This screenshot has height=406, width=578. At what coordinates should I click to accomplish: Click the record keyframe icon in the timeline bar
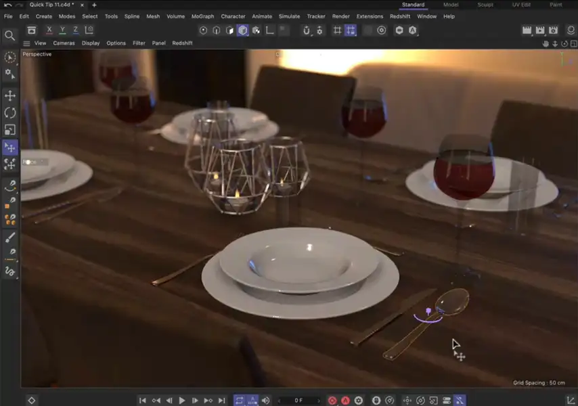334,400
